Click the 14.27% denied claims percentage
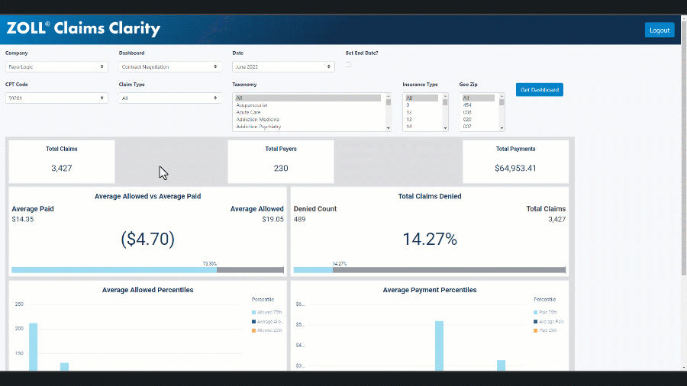This screenshot has width=687, height=386. pyautogui.click(x=430, y=239)
